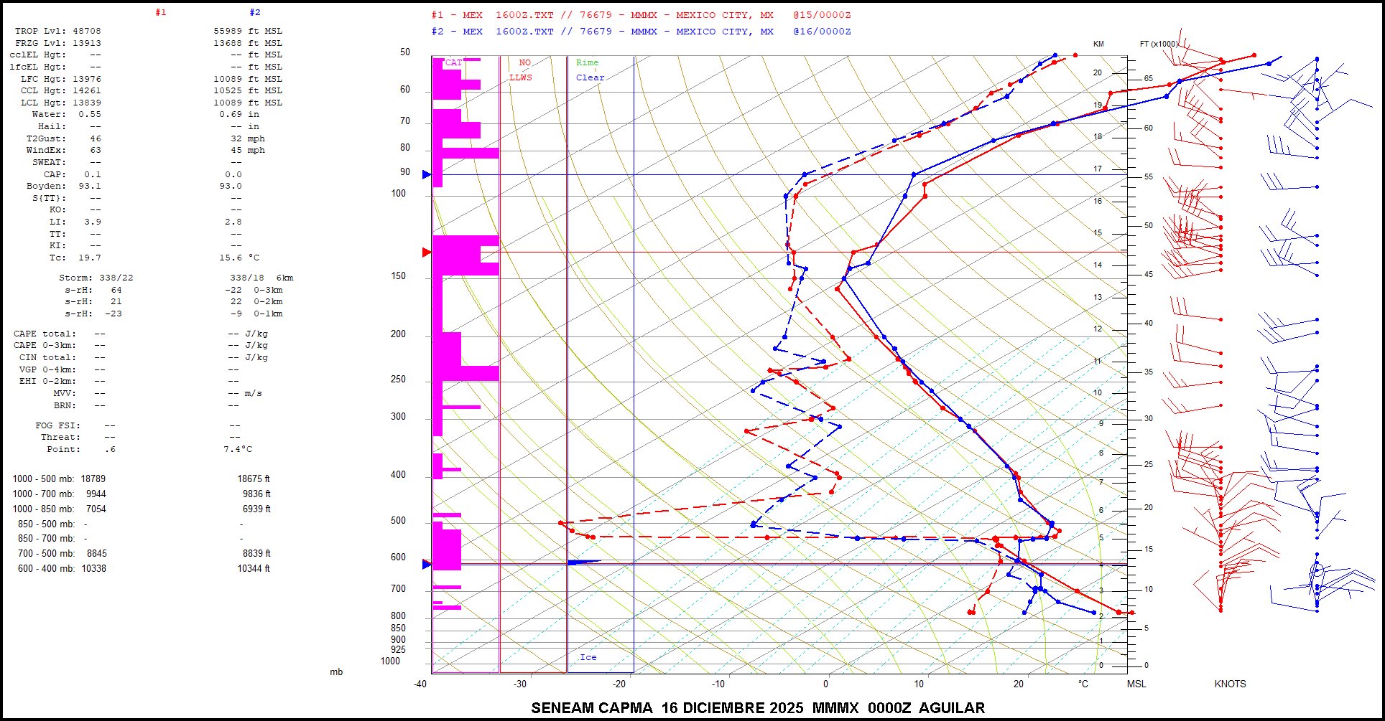This screenshot has height=721, width=1385.
Task: Click the NO LLWS indicator text
Action: 522,70
